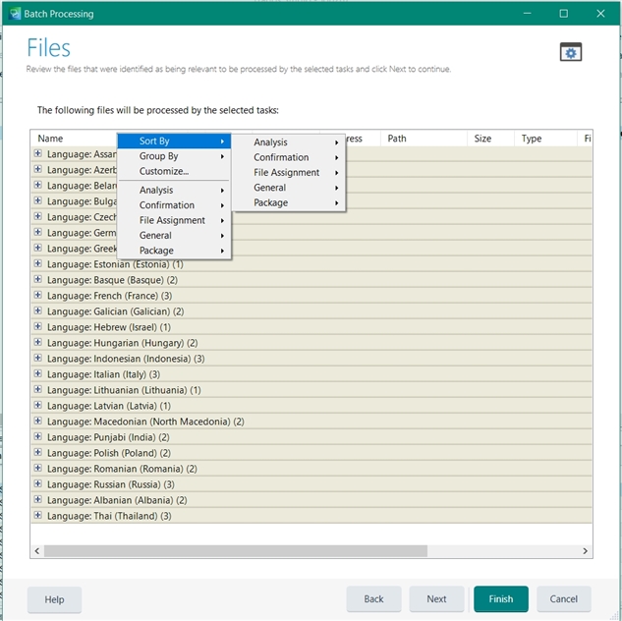This screenshot has height=621, width=622.
Task: Open Analysis in the main context menu
Action: click(x=174, y=191)
